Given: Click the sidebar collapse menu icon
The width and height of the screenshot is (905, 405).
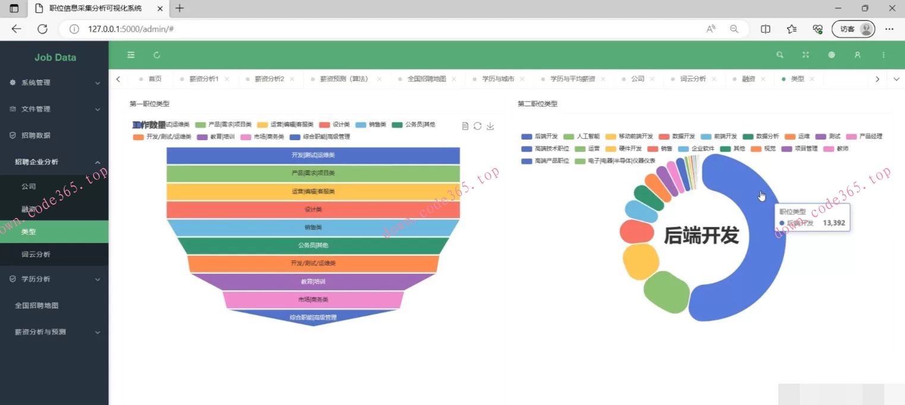Looking at the screenshot, I should [131, 55].
